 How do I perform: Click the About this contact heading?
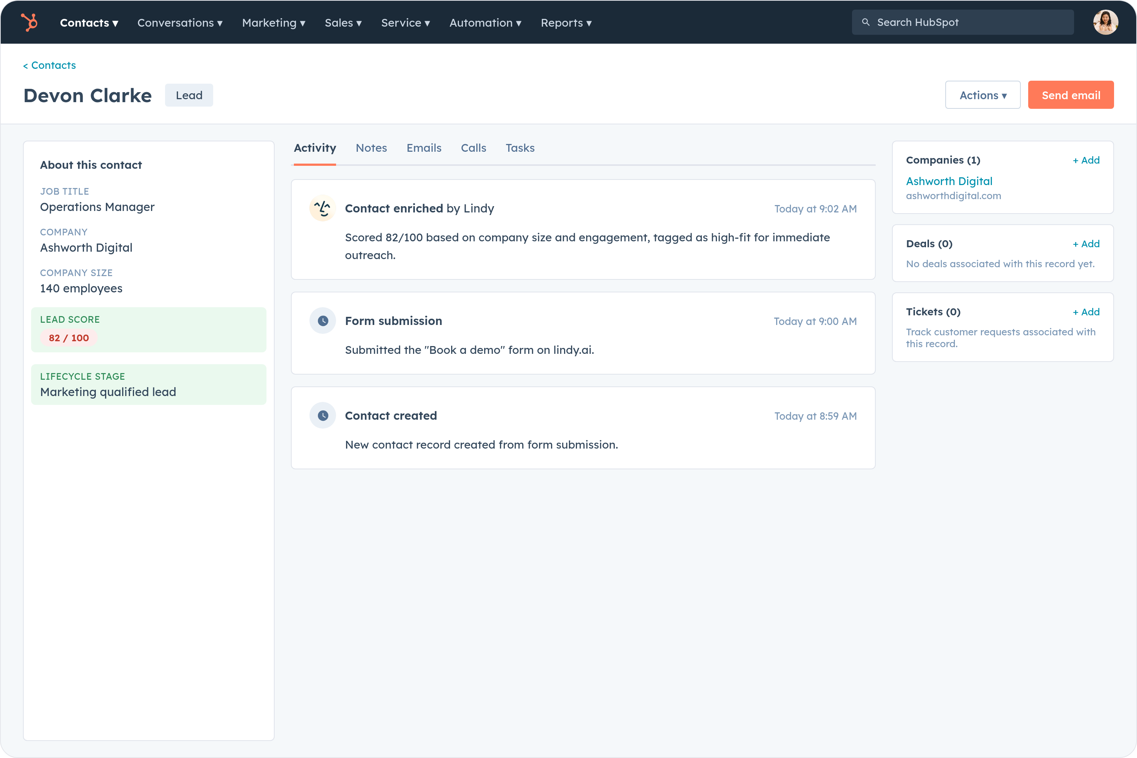click(91, 165)
